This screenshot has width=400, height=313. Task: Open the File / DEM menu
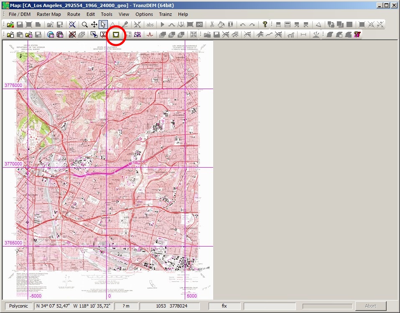[20, 14]
